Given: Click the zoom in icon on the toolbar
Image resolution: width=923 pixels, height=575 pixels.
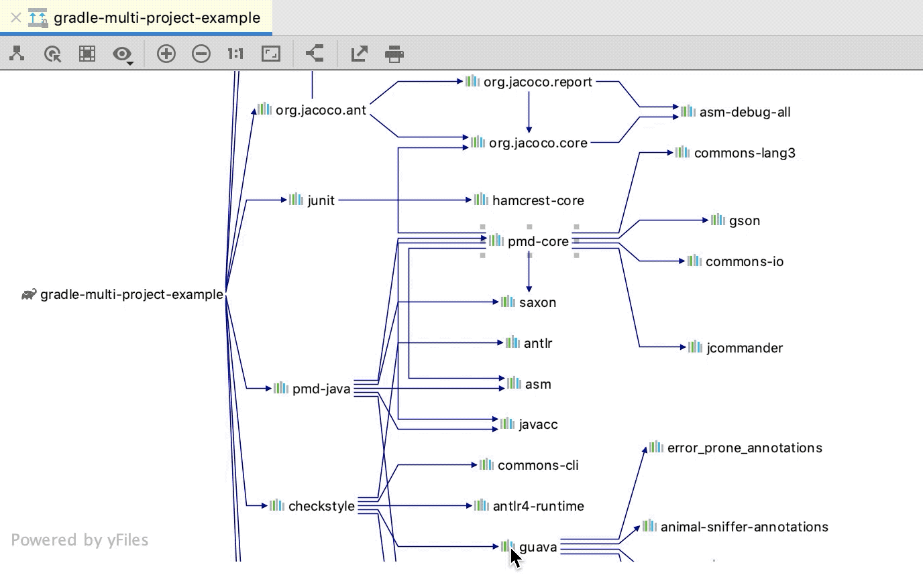Looking at the screenshot, I should (166, 54).
